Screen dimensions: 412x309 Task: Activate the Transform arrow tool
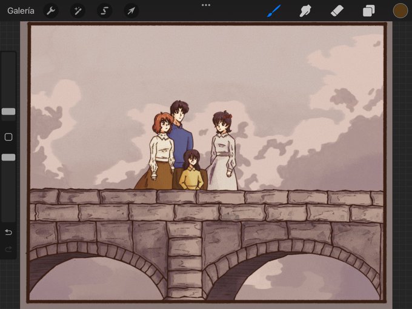pyautogui.click(x=131, y=11)
